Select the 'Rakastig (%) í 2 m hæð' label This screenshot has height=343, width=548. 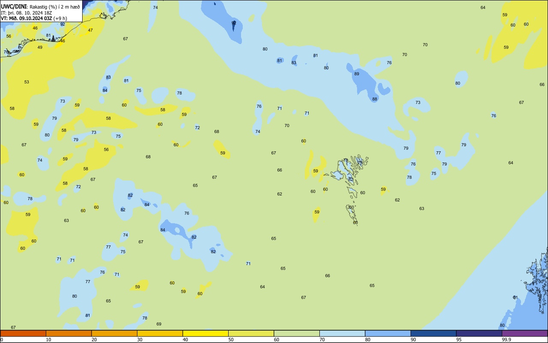54,7
